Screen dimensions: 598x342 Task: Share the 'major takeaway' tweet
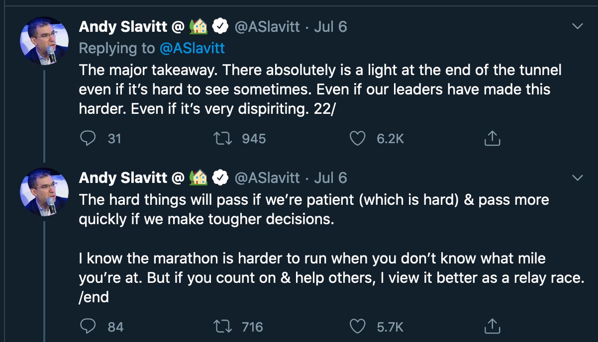pyautogui.click(x=492, y=138)
